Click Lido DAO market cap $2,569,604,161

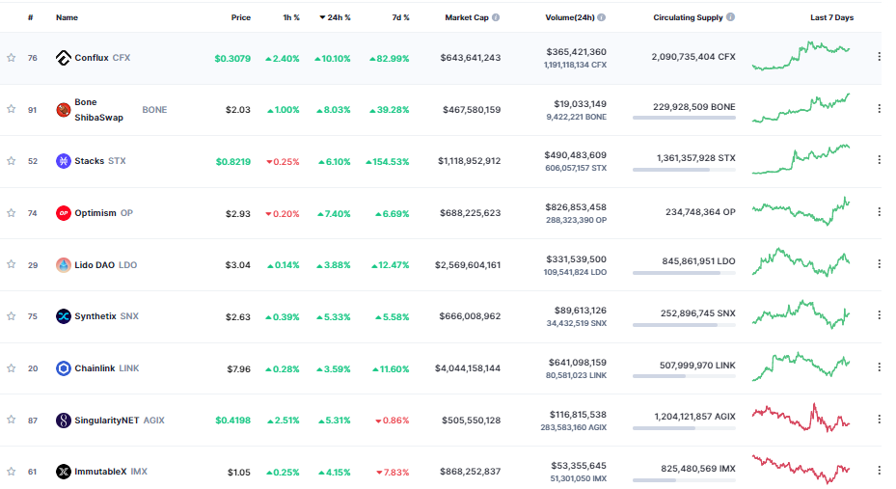pyautogui.click(x=468, y=265)
